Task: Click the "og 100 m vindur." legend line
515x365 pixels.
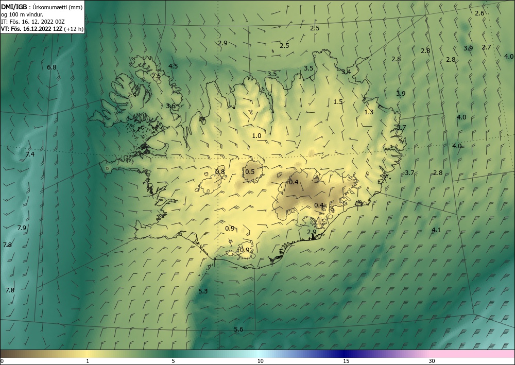Action: (22, 14)
